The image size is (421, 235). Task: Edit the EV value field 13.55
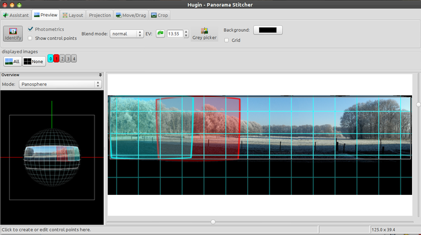[175, 34]
